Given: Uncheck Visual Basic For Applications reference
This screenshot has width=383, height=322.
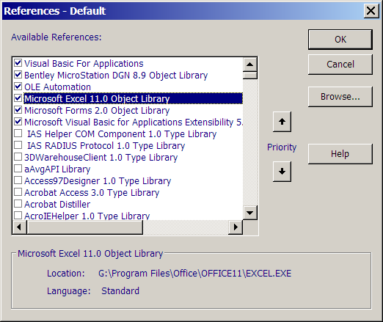Looking at the screenshot, I should pyautogui.click(x=18, y=63).
